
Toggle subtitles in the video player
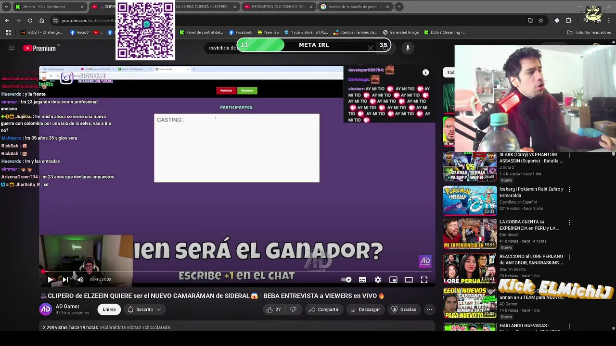362,280
